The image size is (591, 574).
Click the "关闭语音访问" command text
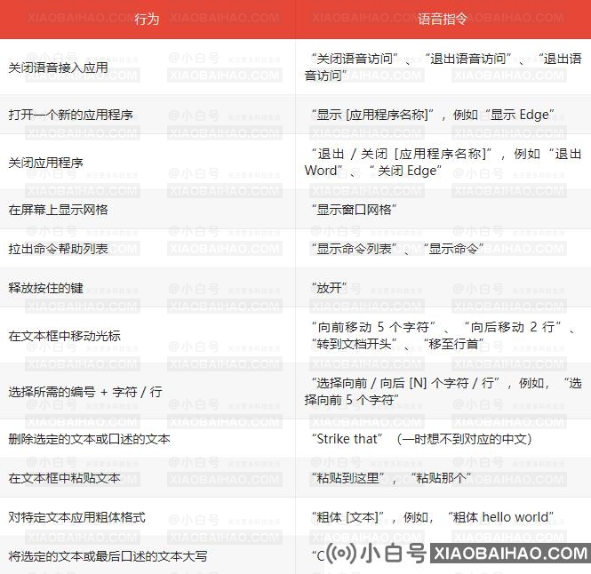coord(355,59)
